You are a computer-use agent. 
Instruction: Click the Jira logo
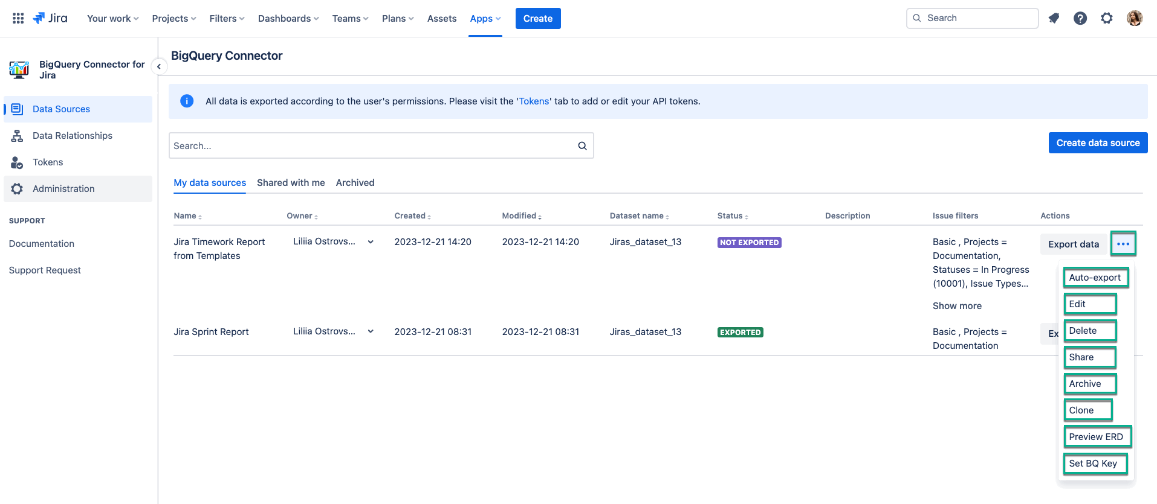tap(50, 18)
